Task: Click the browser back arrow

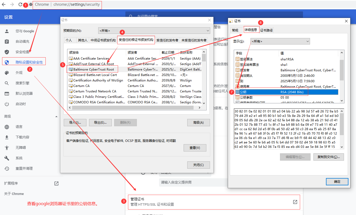Action: tap(4, 4)
